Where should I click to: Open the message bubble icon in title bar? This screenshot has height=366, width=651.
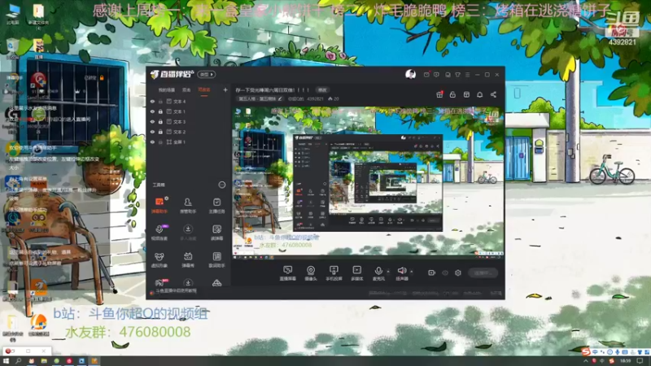point(436,75)
